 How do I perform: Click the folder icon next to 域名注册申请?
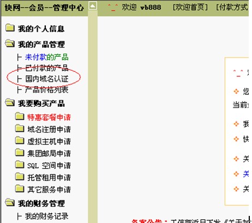tap(20, 128)
